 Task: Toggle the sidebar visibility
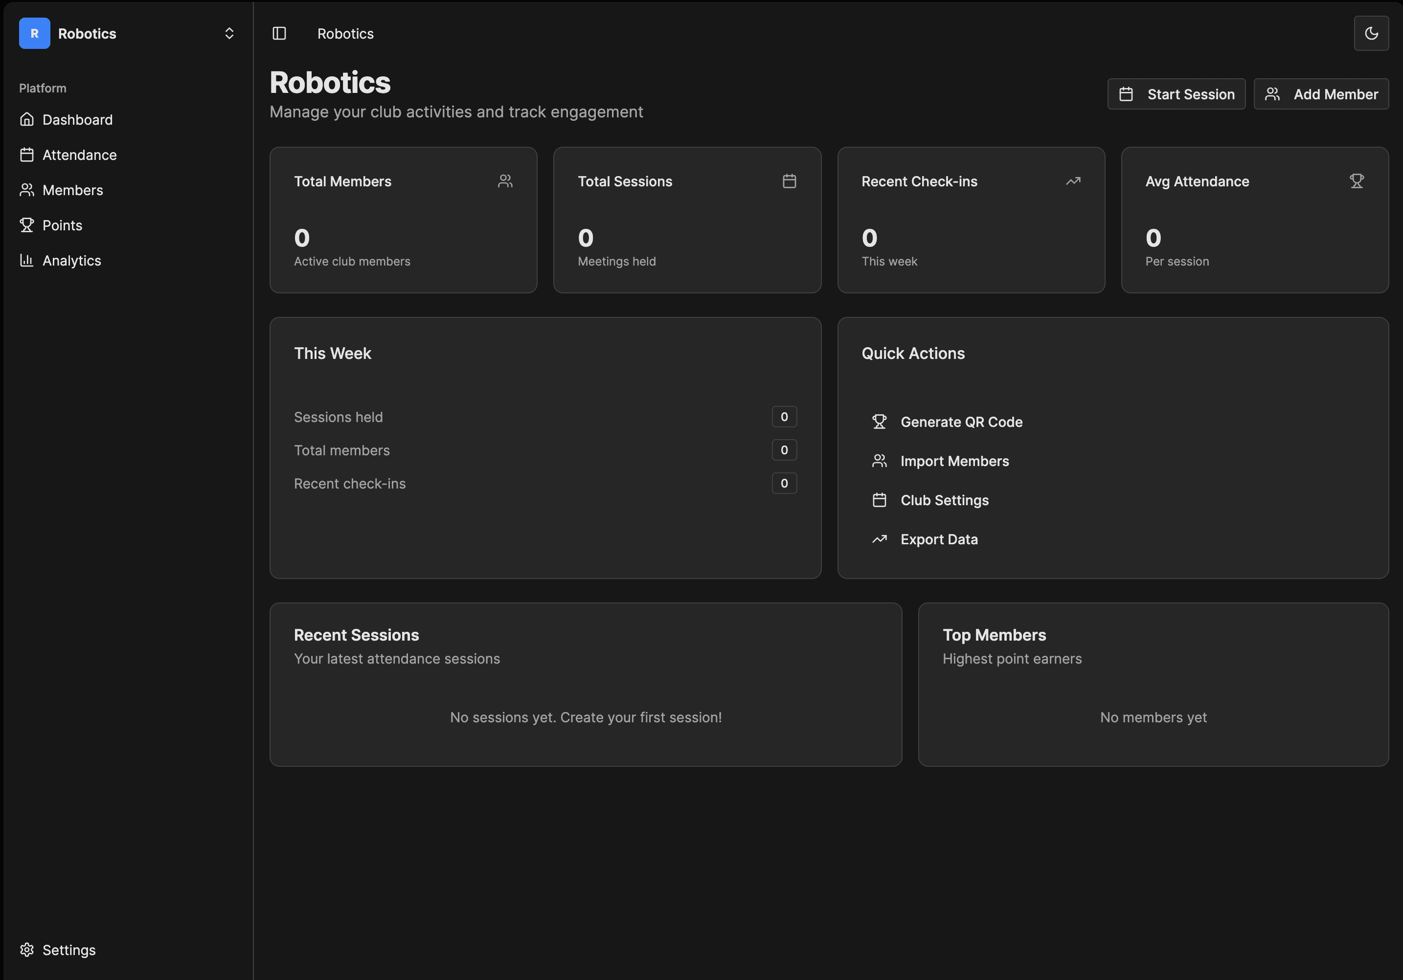tap(279, 34)
